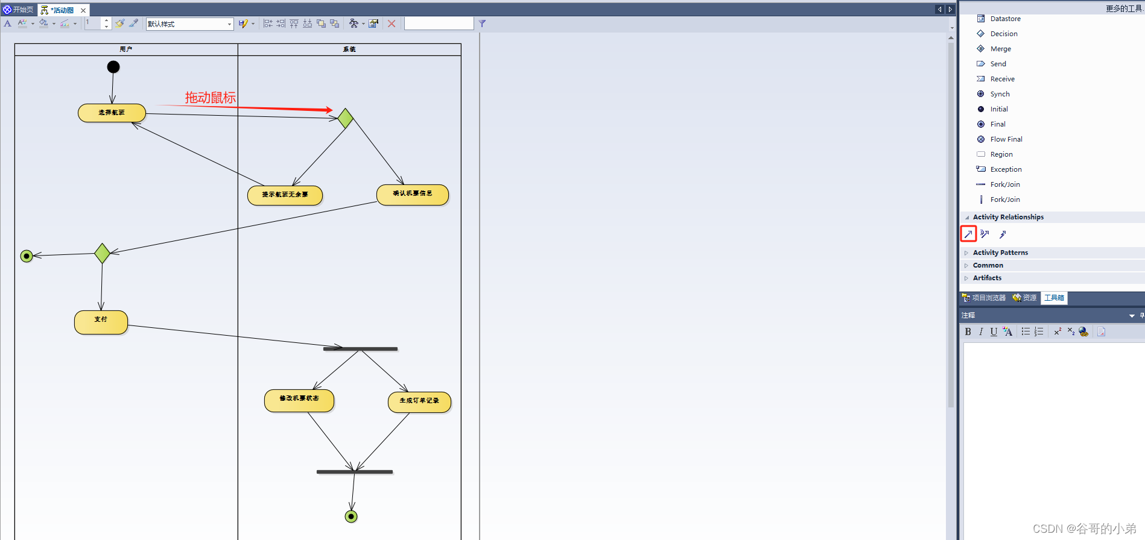1145x540 pixels.
Task: Choose the Exception element tool
Action: pyautogui.click(x=999, y=169)
